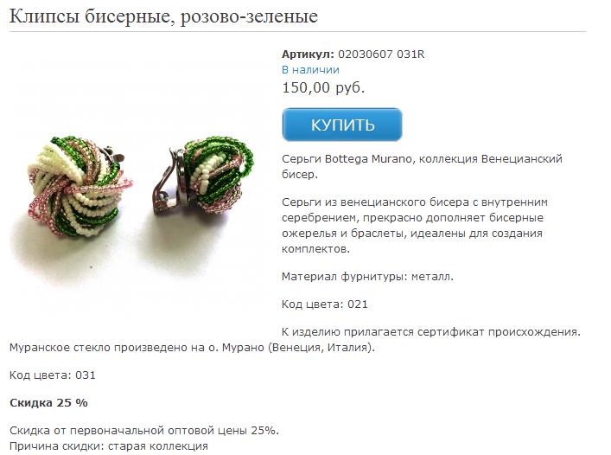
Task: Click the right earring with metal clip
Action: click(202, 174)
